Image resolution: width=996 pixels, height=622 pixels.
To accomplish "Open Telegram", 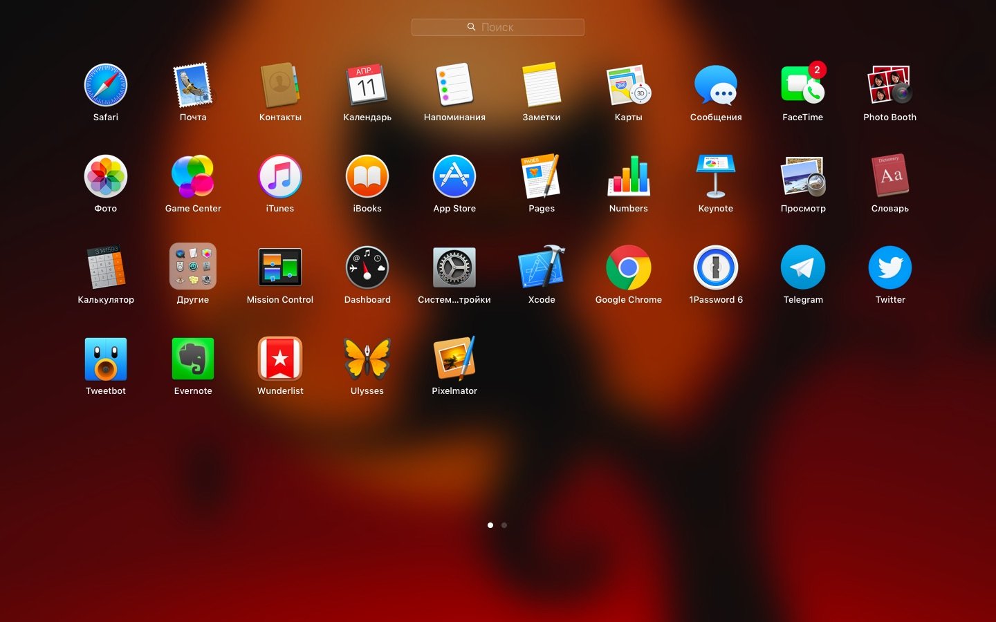I will point(803,268).
